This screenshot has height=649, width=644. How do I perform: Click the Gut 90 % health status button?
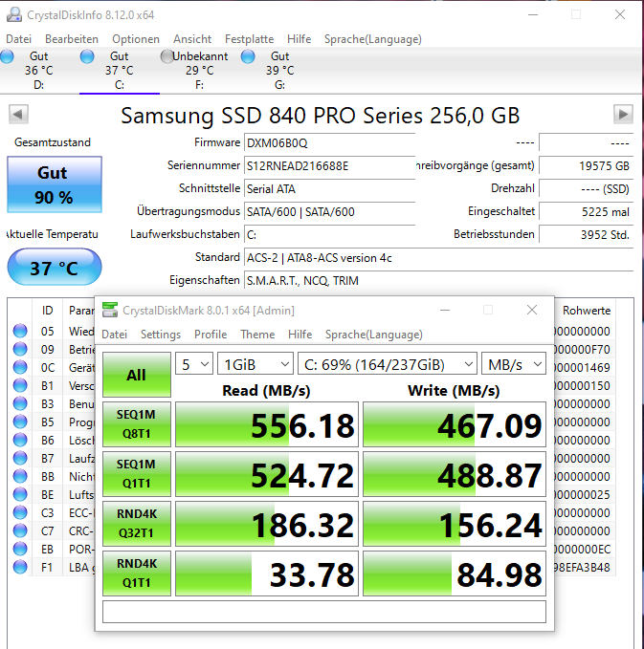tap(55, 184)
